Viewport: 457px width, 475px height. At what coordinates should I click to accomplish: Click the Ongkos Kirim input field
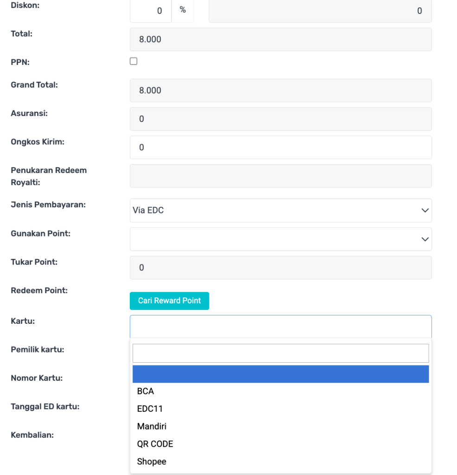pyautogui.click(x=280, y=148)
